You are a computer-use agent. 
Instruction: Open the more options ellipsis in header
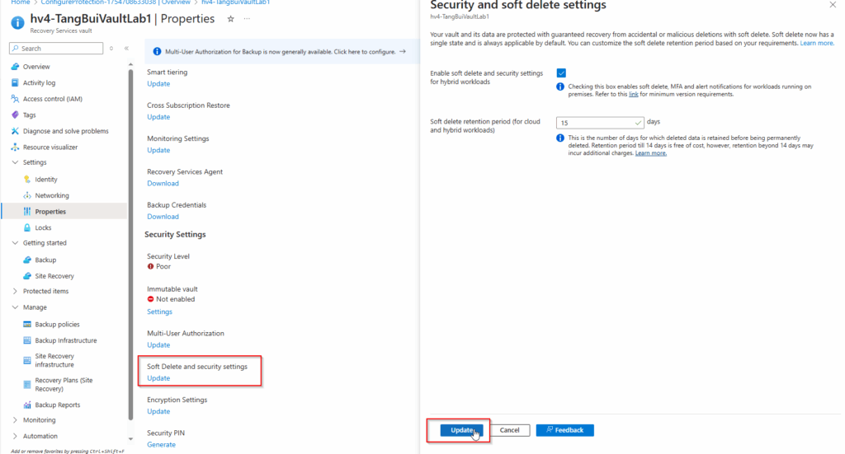(247, 19)
